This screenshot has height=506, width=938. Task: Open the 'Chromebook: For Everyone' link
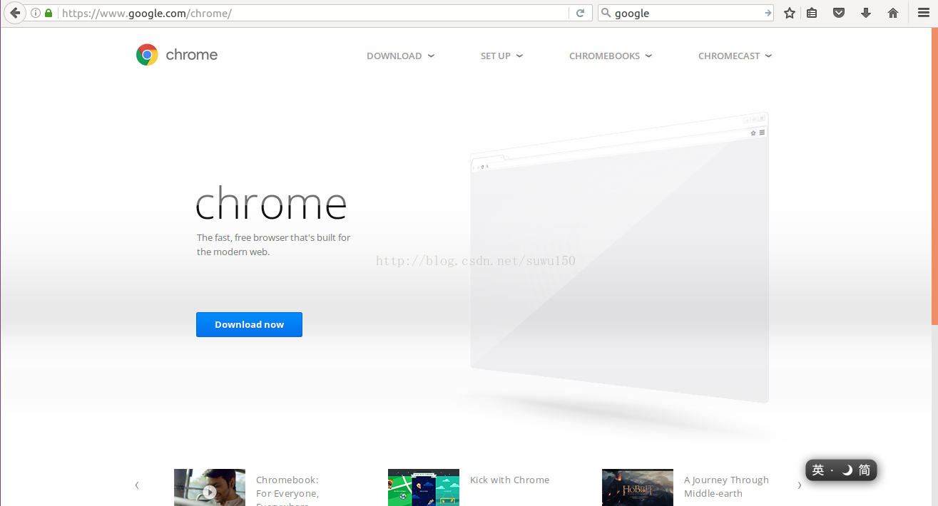coord(287,491)
